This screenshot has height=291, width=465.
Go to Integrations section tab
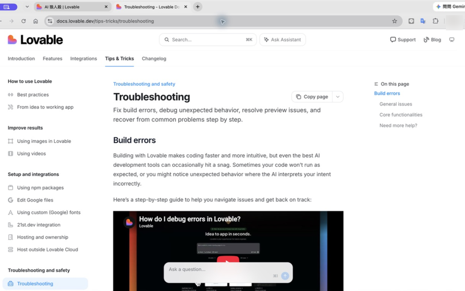pyautogui.click(x=84, y=59)
